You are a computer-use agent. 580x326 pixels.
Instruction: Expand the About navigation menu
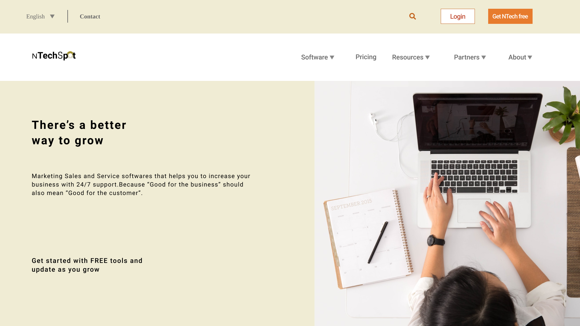pyautogui.click(x=520, y=57)
